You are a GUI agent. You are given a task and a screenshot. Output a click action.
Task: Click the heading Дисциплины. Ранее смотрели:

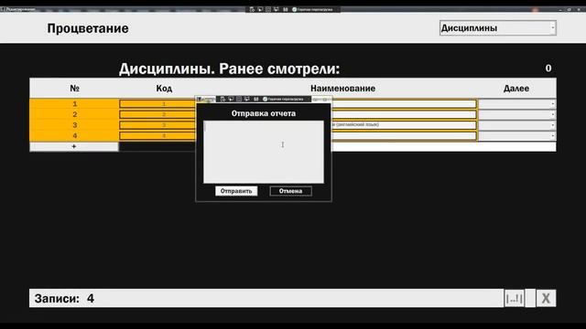[x=230, y=69]
